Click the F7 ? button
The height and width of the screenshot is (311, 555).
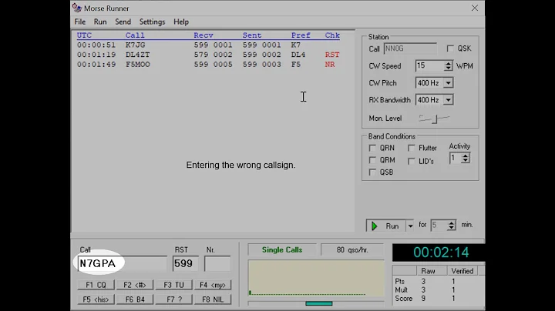(x=173, y=299)
